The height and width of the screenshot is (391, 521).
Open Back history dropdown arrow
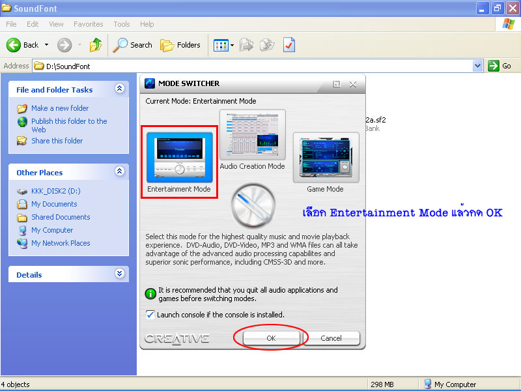point(46,45)
